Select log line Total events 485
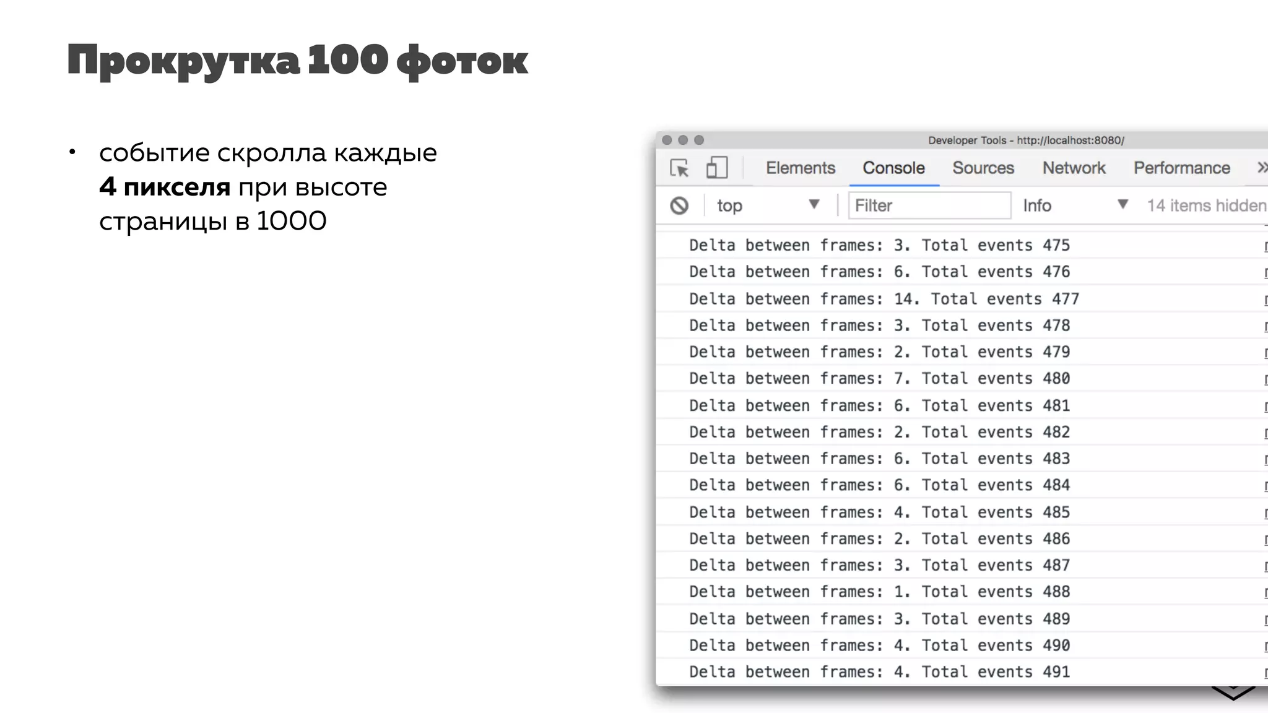 click(x=962, y=512)
